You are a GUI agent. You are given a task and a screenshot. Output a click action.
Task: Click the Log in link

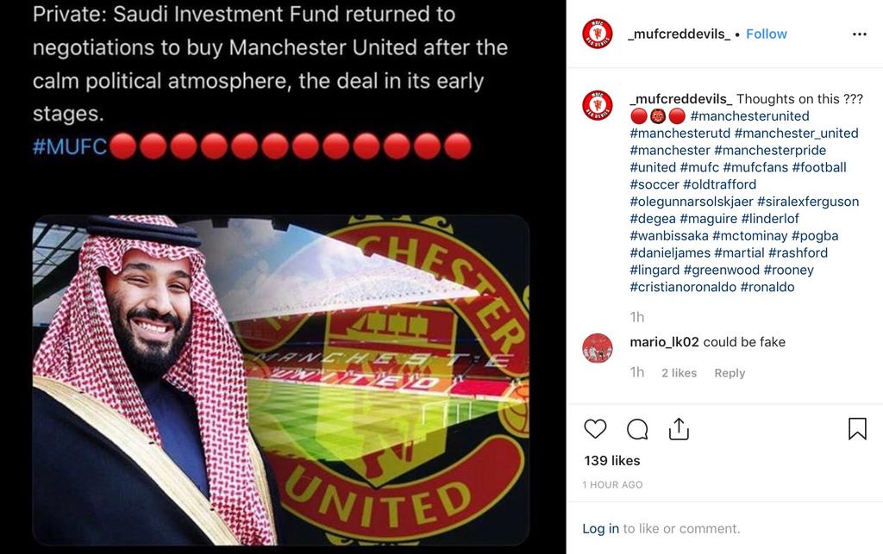pos(600,529)
